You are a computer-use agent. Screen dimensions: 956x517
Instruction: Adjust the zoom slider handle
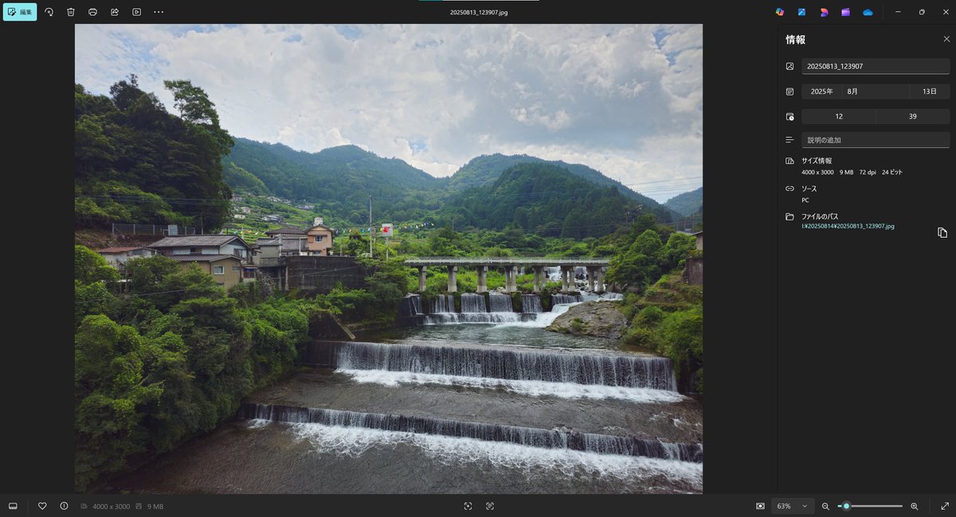point(846,506)
